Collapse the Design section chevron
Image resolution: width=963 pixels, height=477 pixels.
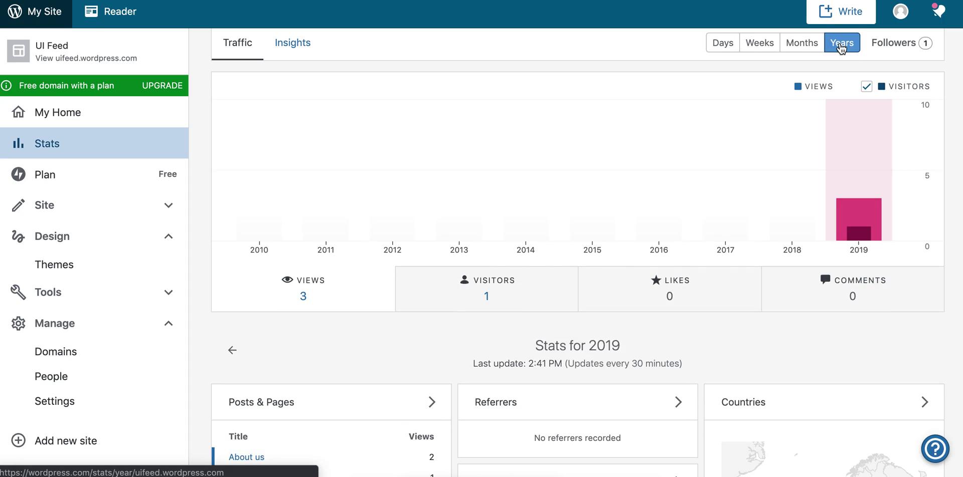(x=169, y=236)
